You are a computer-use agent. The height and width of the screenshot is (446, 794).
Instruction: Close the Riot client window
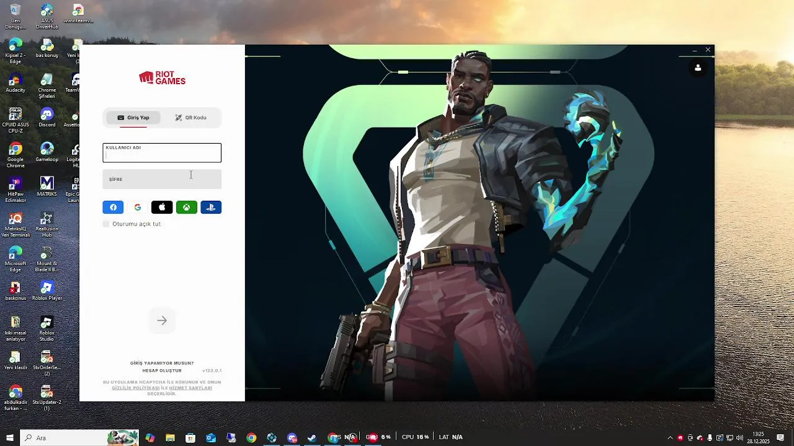(x=708, y=50)
